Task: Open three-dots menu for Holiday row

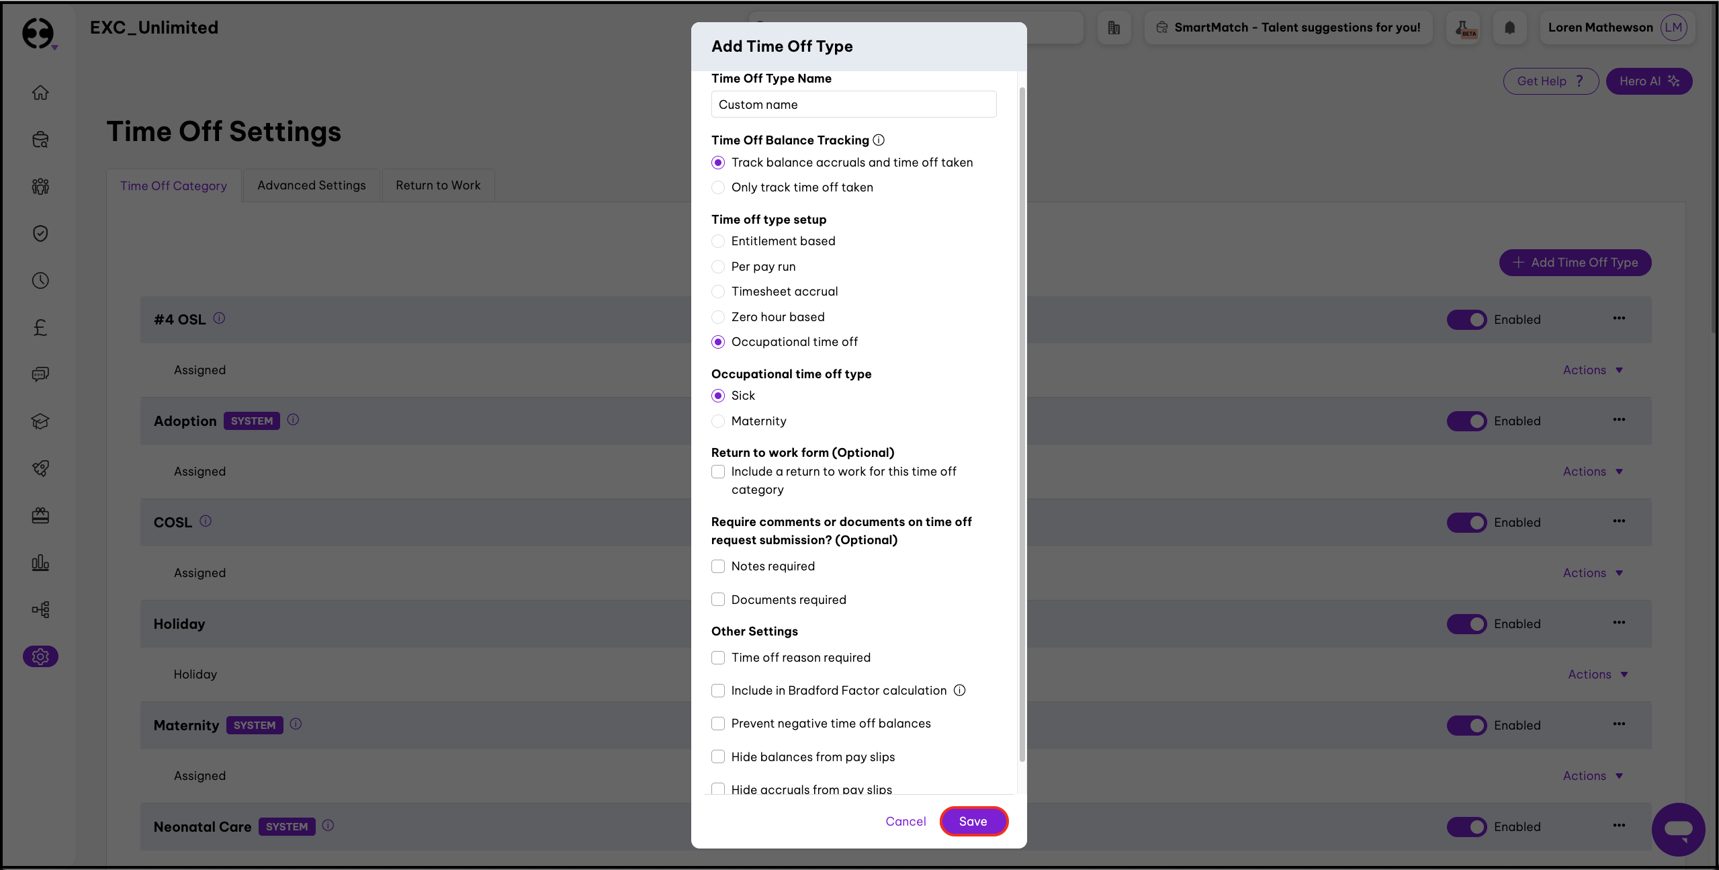Action: pyautogui.click(x=1619, y=623)
